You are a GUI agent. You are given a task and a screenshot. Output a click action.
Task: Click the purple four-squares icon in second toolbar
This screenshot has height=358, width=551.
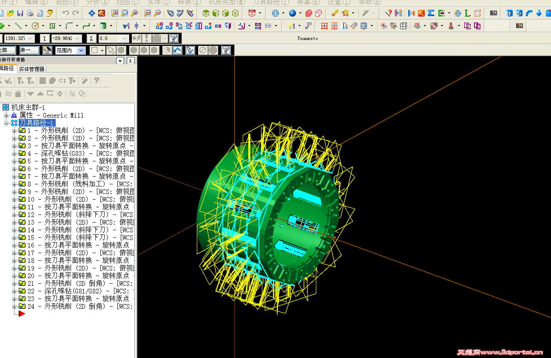(x=258, y=26)
